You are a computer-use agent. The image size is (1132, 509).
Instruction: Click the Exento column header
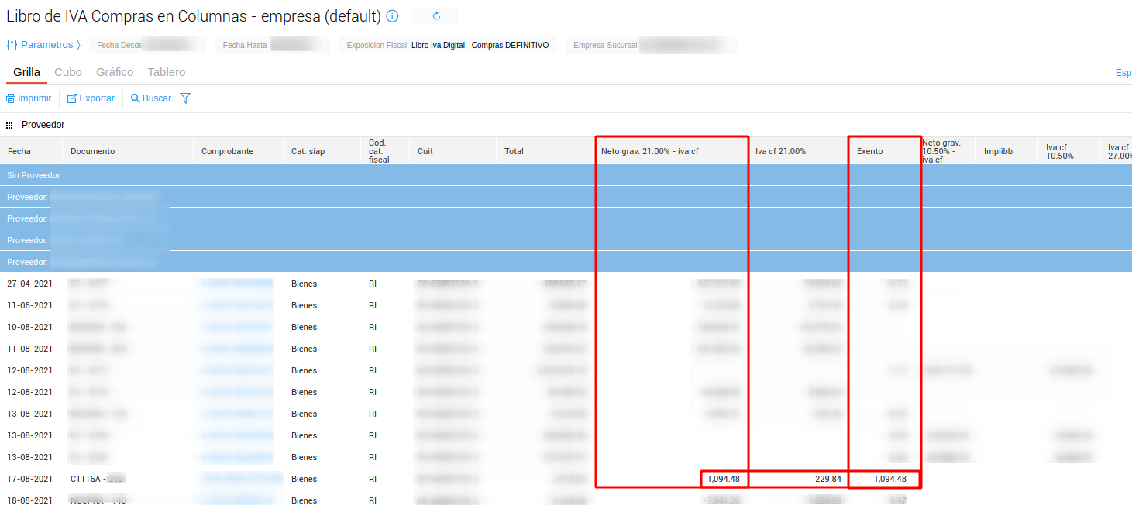pos(869,151)
